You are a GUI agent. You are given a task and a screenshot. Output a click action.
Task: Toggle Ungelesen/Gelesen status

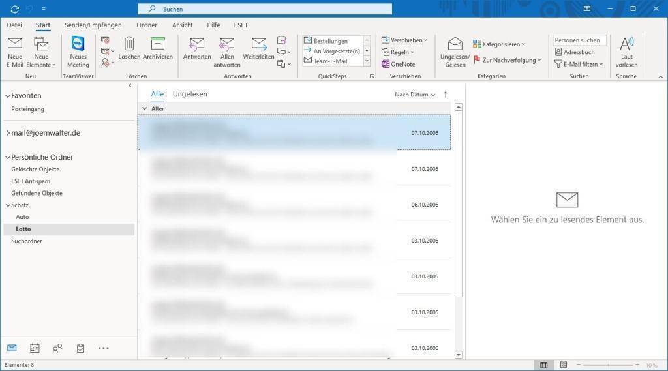(x=455, y=44)
